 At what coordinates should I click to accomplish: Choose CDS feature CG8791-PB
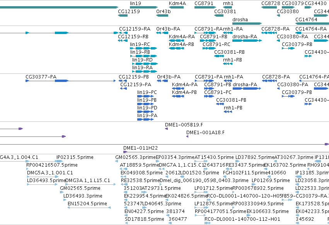209,89
